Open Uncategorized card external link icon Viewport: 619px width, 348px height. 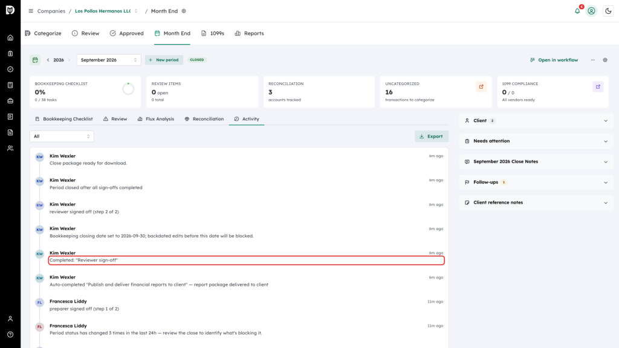481,87
